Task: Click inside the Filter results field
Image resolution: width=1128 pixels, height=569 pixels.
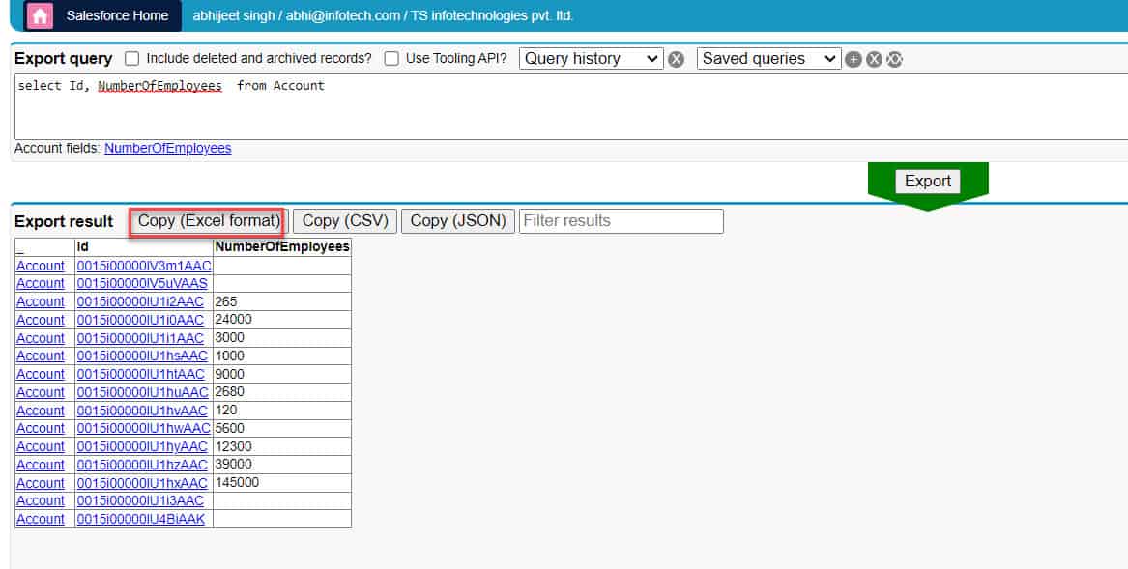Action: (x=621, y=220)
